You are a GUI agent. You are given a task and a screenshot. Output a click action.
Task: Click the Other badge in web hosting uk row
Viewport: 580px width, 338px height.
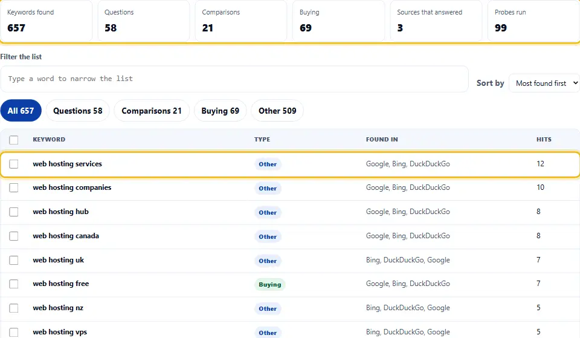(268, 261)
